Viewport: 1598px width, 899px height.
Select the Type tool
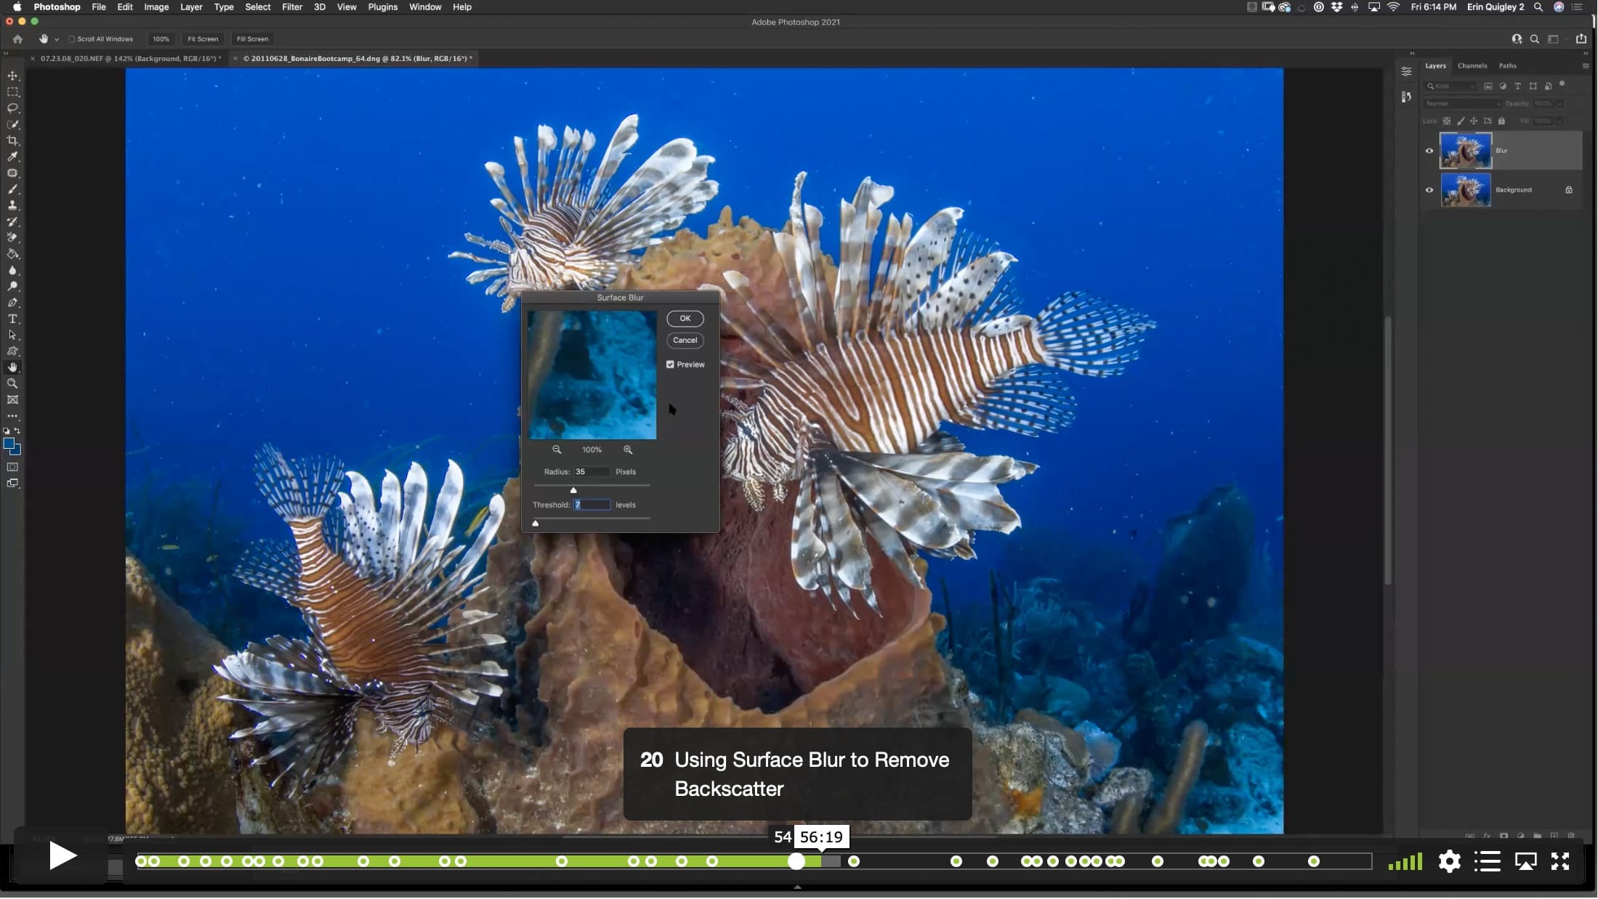12,319
